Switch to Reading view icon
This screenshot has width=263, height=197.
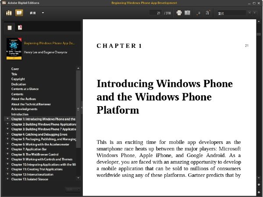click(x=19, y=13)
